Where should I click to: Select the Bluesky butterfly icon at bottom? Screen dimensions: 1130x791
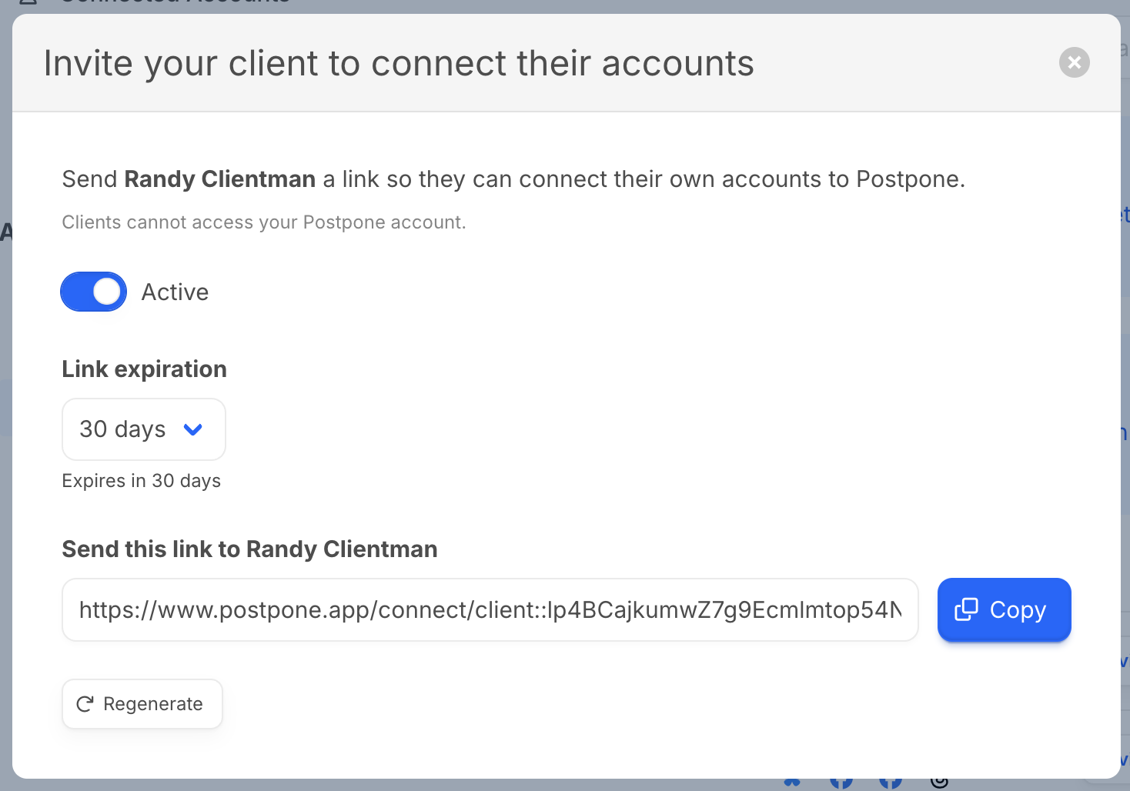click(x=792, y=783)
